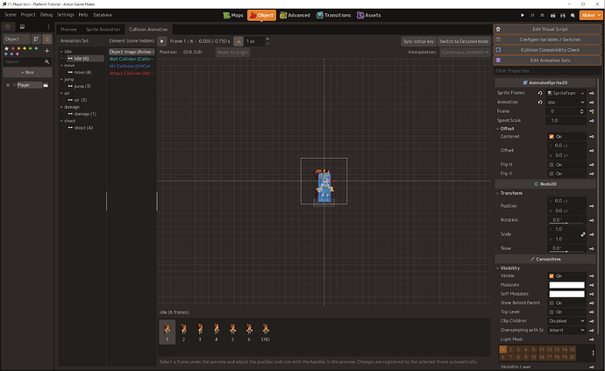Click the key icon next to Frame property
This screenshot has width=605, height=371.
[592, 111]
